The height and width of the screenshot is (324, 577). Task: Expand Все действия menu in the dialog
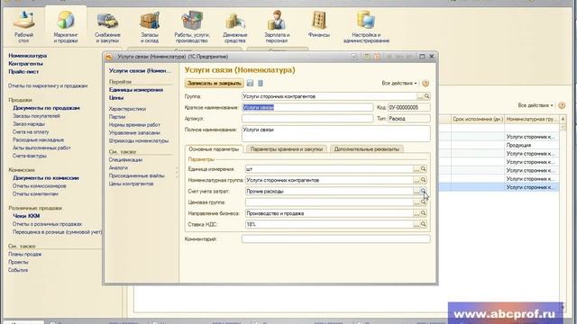399,84
